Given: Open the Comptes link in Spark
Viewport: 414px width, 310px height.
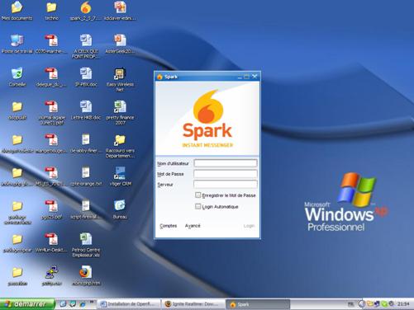Looking at the screenshot, I should 169,226.
